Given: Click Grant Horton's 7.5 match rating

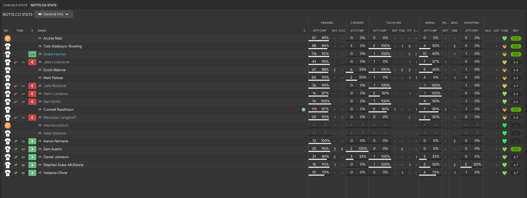Looking at the screenshot, I should [x=516, y=54].
